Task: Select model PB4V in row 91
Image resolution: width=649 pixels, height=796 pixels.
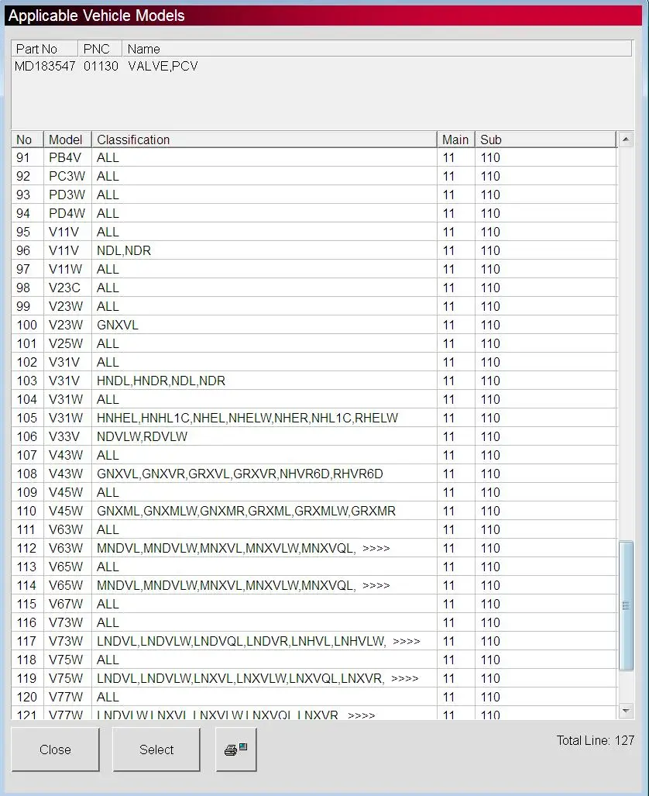Action: tap(65, 158)
